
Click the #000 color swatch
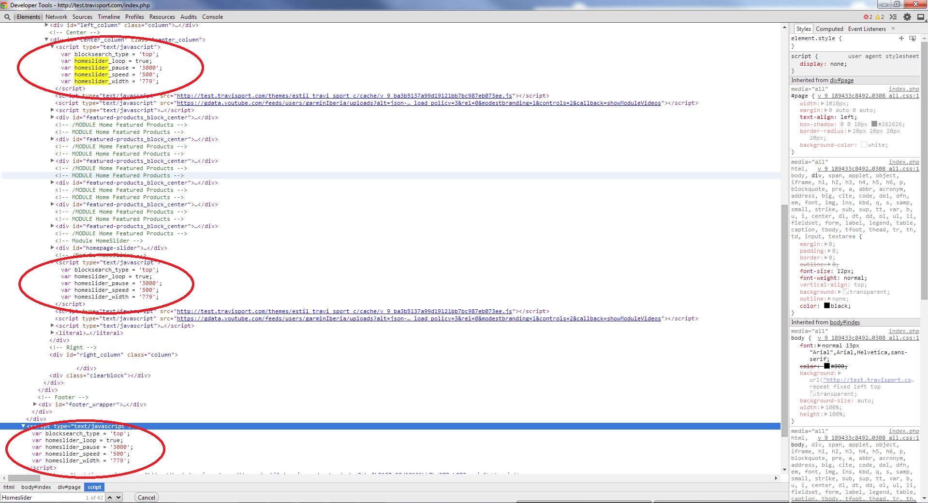pyautogui.click(x=826, y=366)
